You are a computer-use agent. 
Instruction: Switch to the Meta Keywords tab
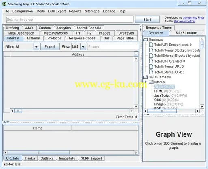click(x=56, y=33)
